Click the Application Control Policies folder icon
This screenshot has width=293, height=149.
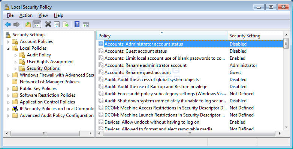(x=15, y=102)
